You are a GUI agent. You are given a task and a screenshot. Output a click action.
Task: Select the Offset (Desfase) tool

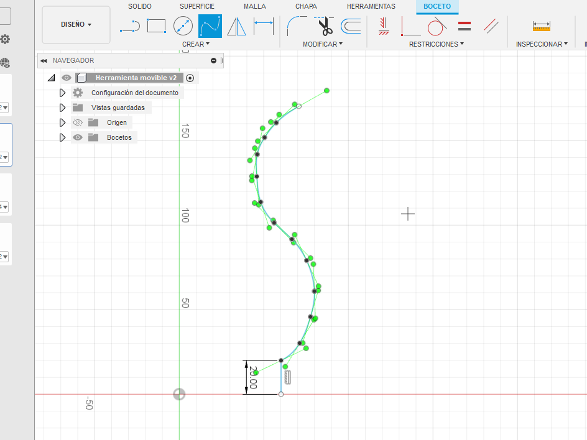351,26
